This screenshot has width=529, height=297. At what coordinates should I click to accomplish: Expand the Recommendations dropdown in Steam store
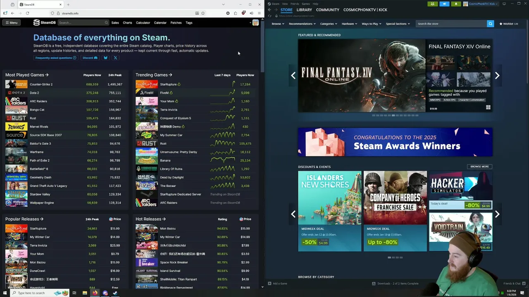tap(302, 24)
